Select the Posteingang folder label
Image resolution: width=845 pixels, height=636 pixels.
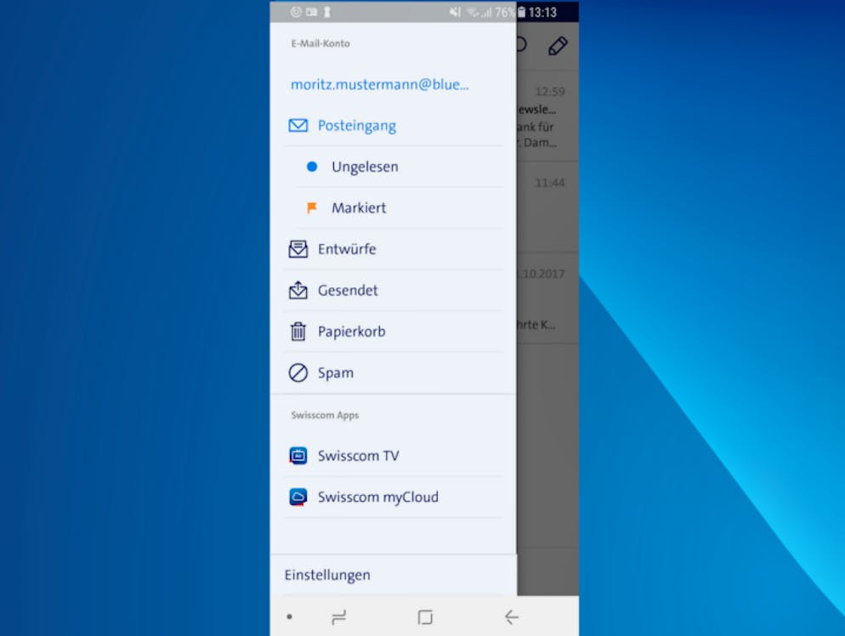[357, 126]
